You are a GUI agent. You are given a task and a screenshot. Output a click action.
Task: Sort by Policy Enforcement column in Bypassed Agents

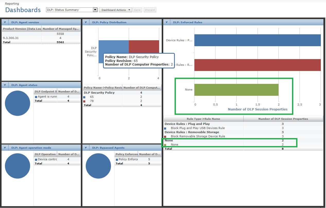tap(126, 154)
